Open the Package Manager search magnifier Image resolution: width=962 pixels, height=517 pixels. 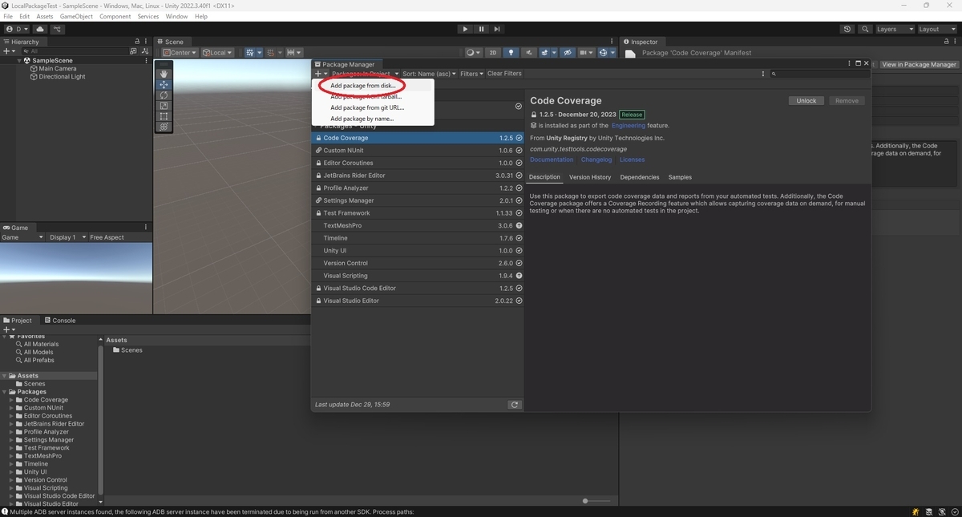[x=773, y=74]
